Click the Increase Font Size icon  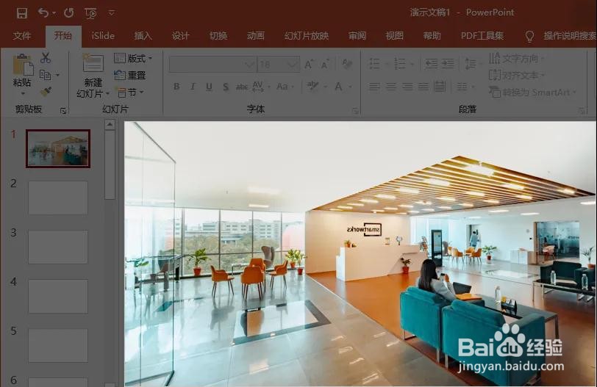coord(308,65)
